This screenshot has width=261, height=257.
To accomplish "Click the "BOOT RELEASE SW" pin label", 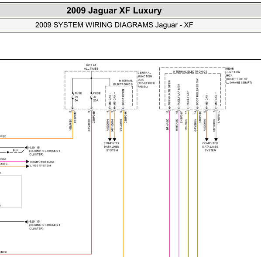I will pos(197,92).
